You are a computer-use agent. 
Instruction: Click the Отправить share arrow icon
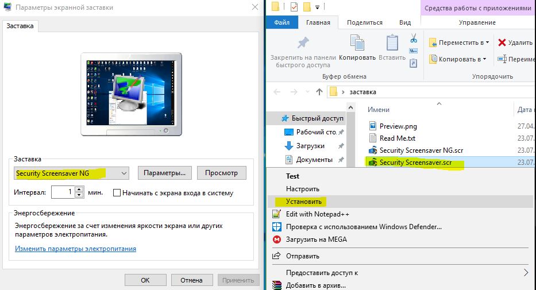276,256
